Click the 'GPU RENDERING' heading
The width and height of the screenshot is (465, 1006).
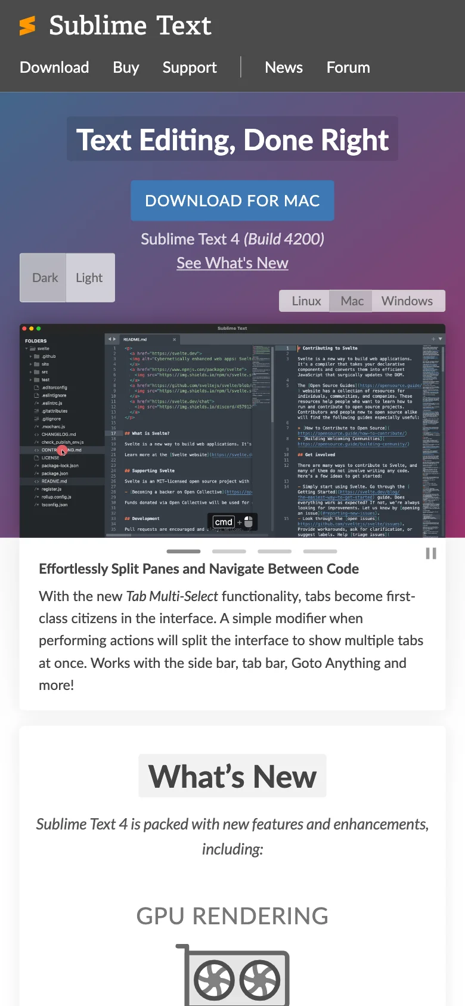(232, 915)
